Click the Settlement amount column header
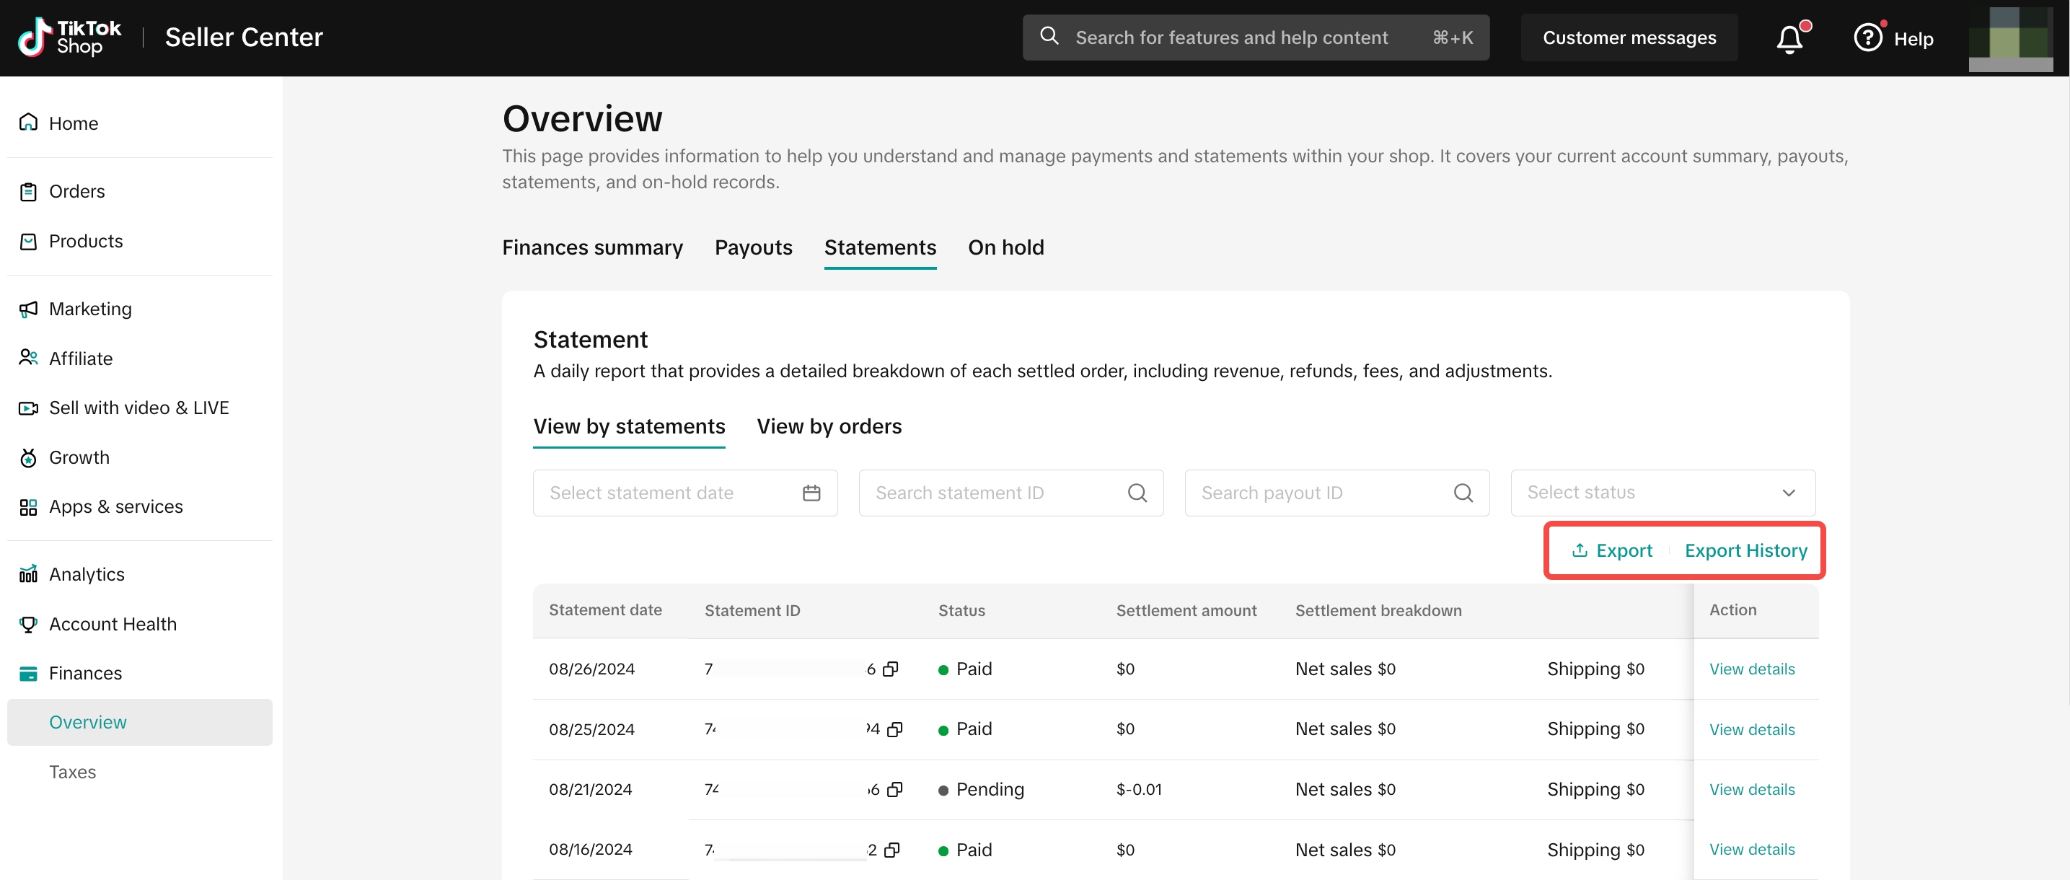 (1186, 610)
